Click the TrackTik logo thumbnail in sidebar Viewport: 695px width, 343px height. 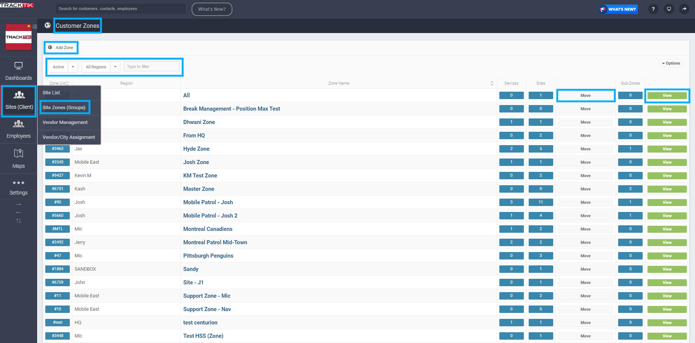(19, 37)
